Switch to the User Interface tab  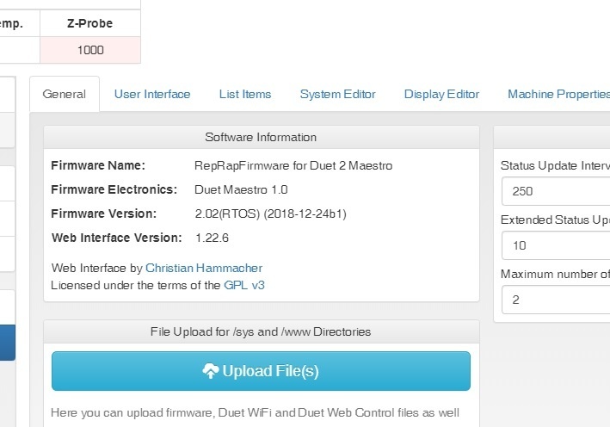pyautogui.click(x=152, y=94)
